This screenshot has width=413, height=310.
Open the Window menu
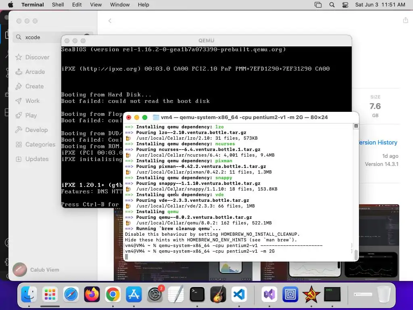120,5
